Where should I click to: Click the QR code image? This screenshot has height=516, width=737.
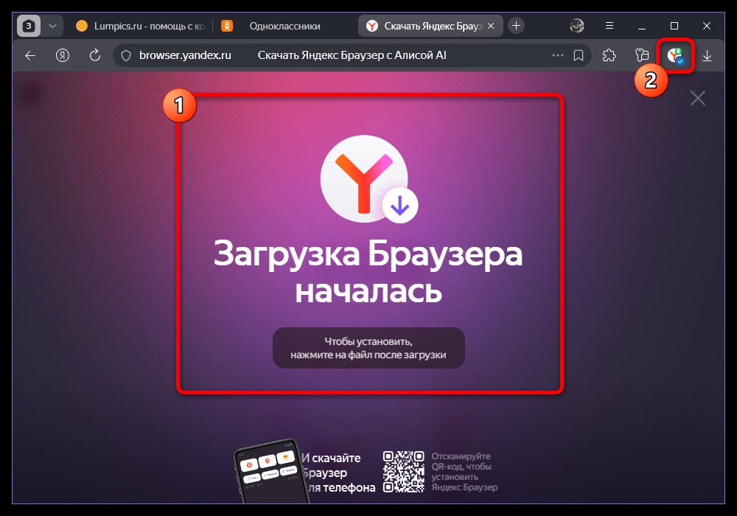pyautogui.click(x=403, y=471)
